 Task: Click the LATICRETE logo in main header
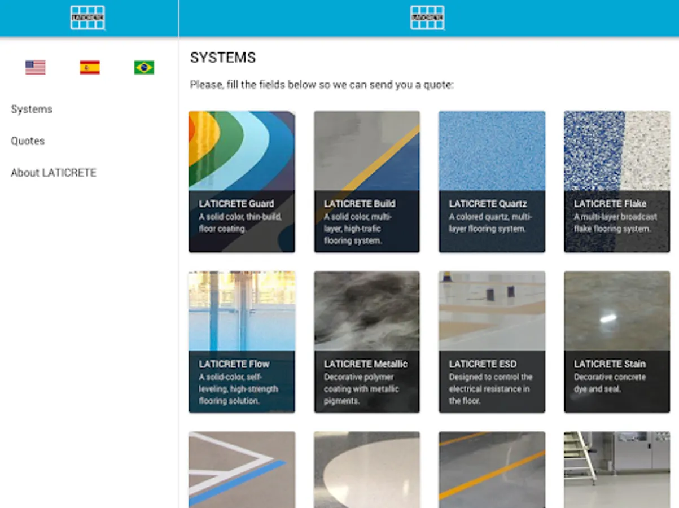(428, 17)
